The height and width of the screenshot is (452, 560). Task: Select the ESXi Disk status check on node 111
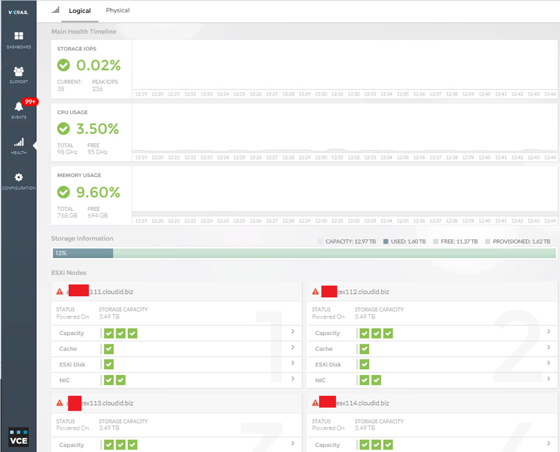pos(109,364)
